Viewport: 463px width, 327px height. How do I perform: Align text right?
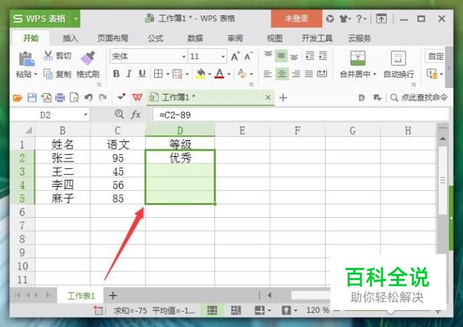(x=296, y=74)
